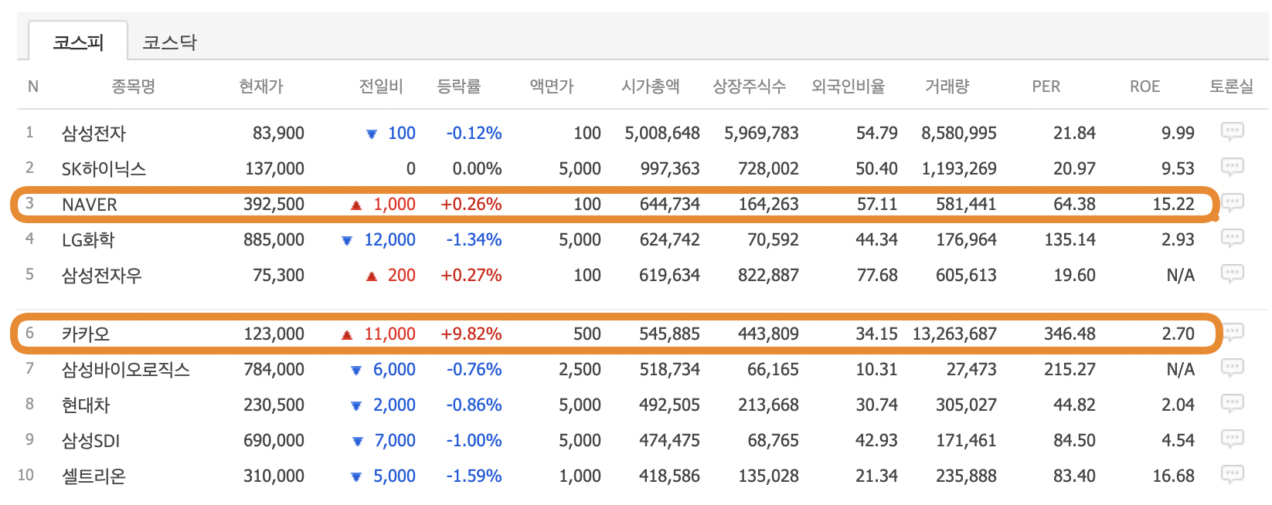This screenshot has height=505, width=1272.
Task: Select 삼성전자 trading volume 8,580,995
Action: (959, 133)
